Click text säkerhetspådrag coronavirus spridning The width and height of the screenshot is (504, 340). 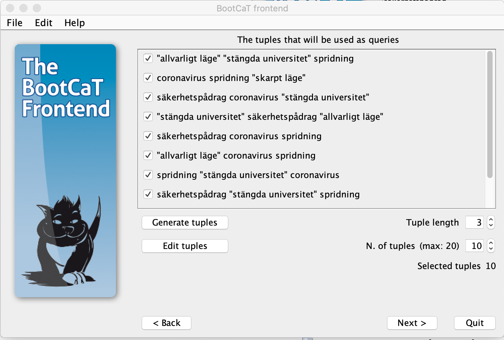239,136
